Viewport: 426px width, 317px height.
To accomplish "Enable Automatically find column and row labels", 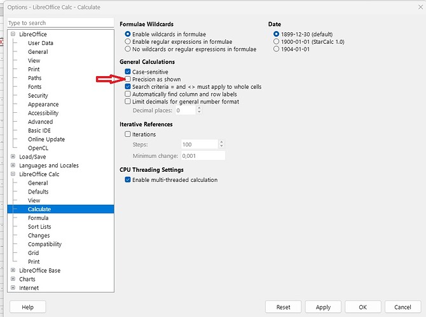I will click(128, 94).
